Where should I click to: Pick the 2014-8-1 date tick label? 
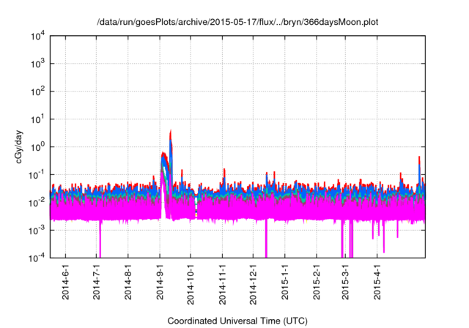coord(128,284)
